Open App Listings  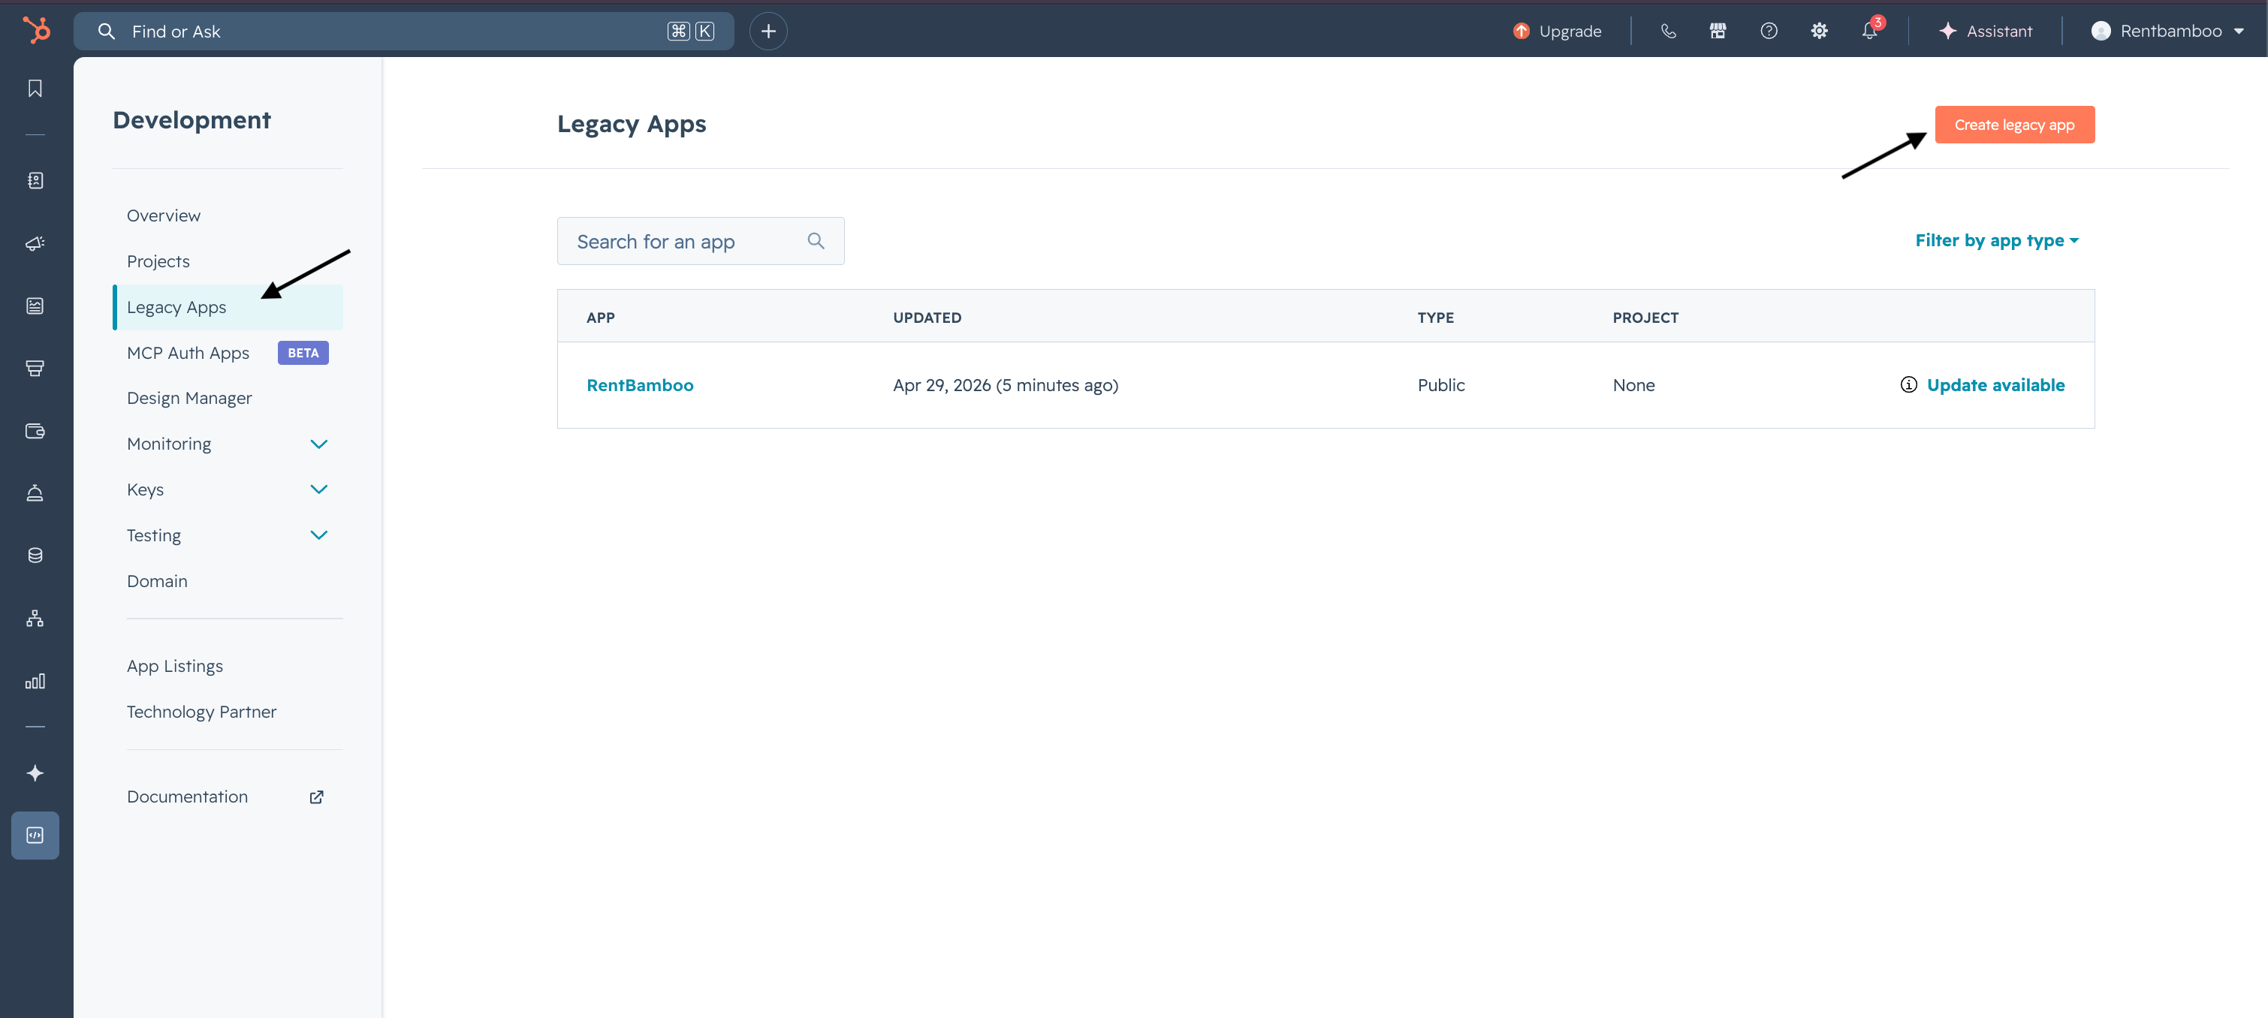point(175,666)
